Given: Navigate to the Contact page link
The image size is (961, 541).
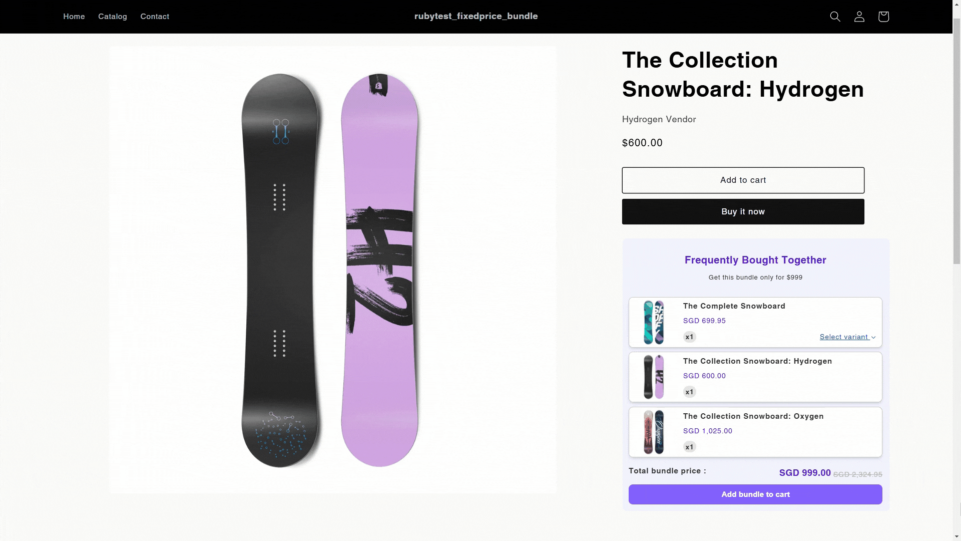Looking at the screenshot, I should [x=155, y=17].
